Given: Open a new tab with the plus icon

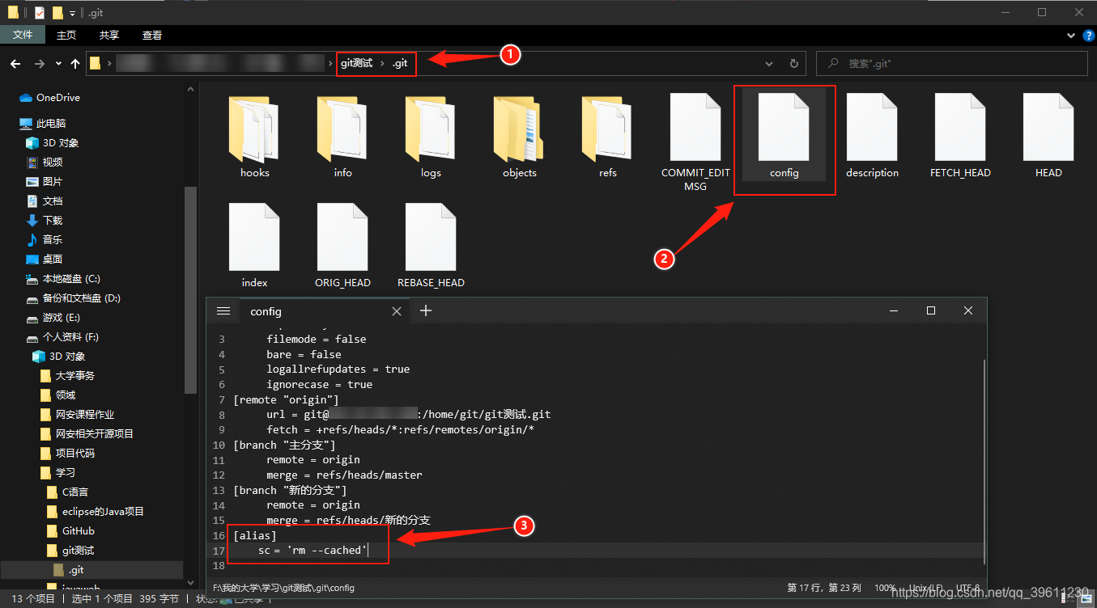Looking at the screenshot, I should click(x=426, y=310).
